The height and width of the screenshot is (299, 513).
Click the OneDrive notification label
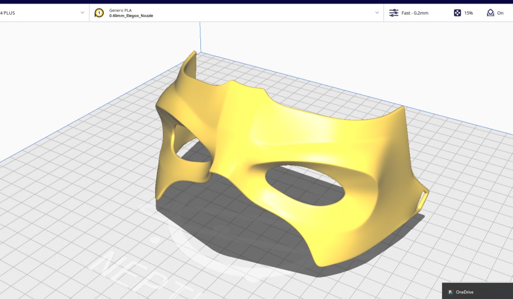465,292
